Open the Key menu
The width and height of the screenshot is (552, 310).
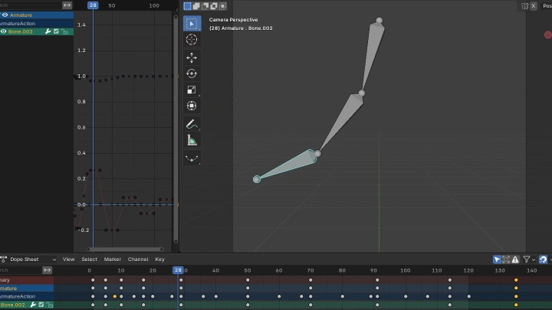159,259
